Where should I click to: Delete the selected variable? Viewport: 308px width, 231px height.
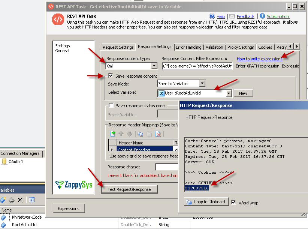[x=19, y=199]
